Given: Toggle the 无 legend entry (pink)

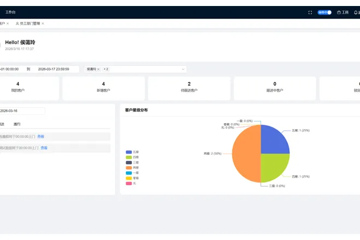Looking at the screenshot, I should [x=131, y=184].
